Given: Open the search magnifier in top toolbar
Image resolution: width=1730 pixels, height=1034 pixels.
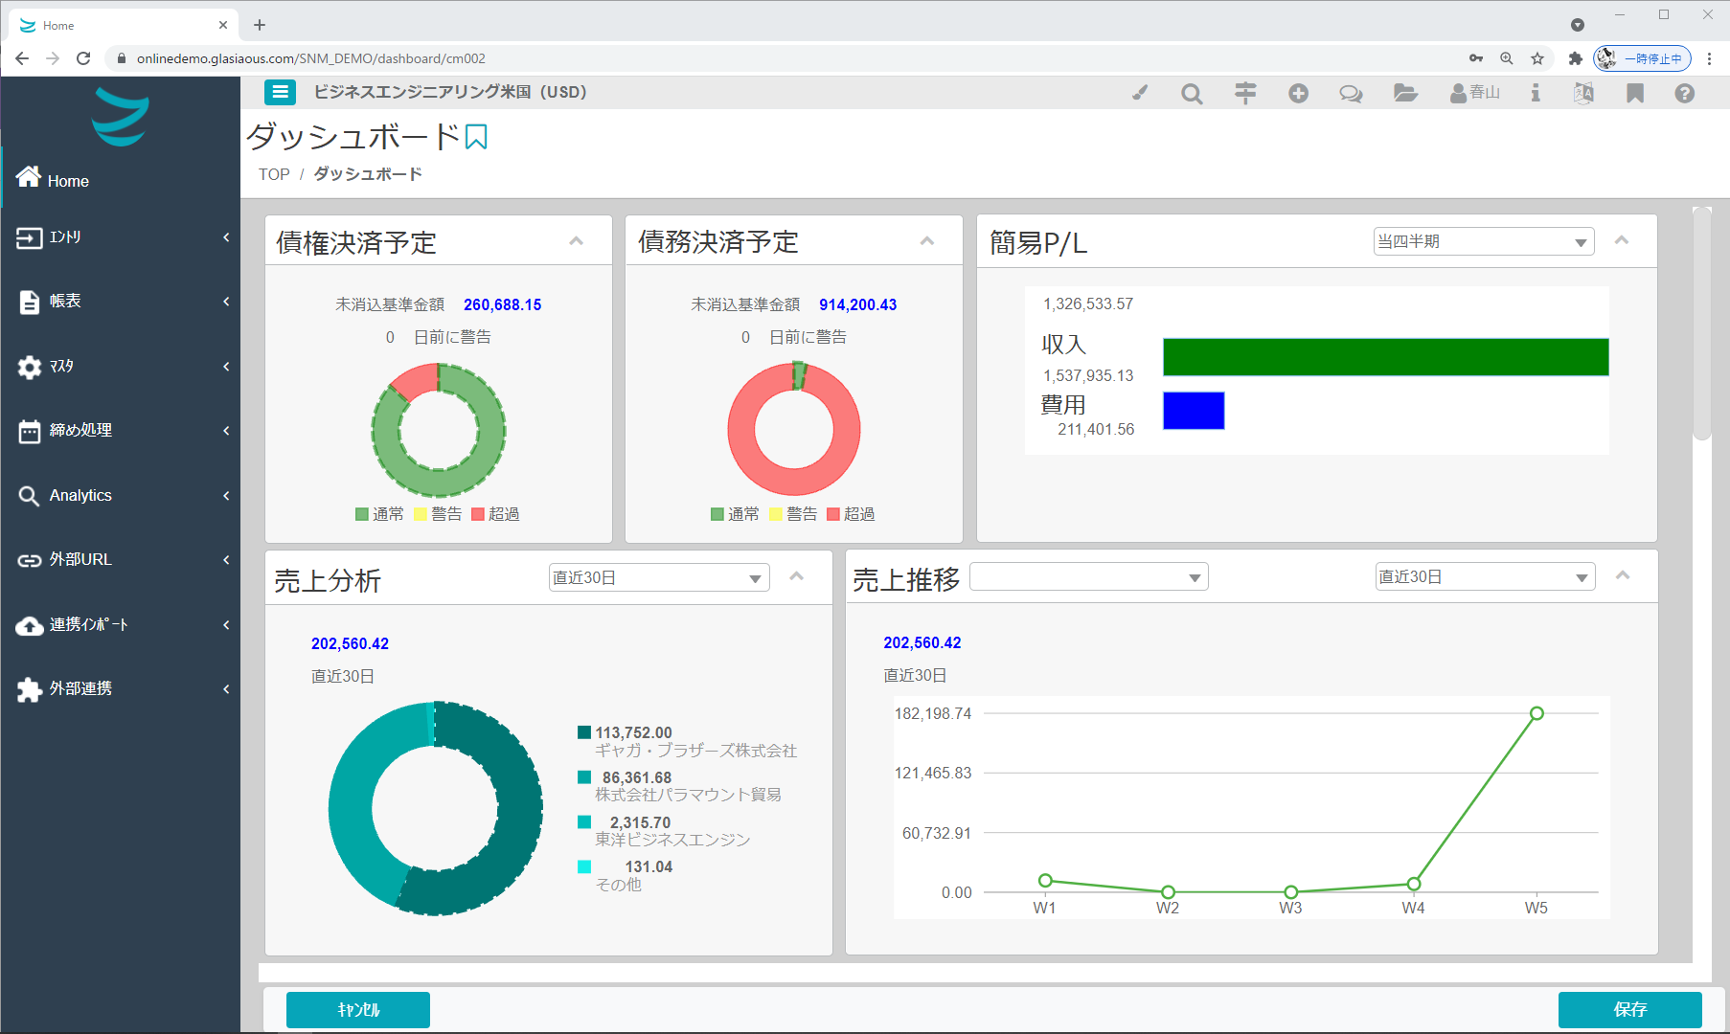Looking at the screenshot, I should [x=1192, y=94].
